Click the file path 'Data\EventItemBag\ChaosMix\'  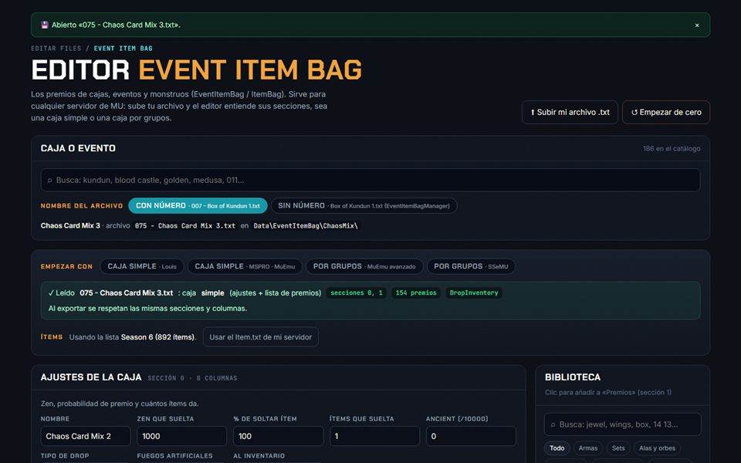[x=306, y=226]
